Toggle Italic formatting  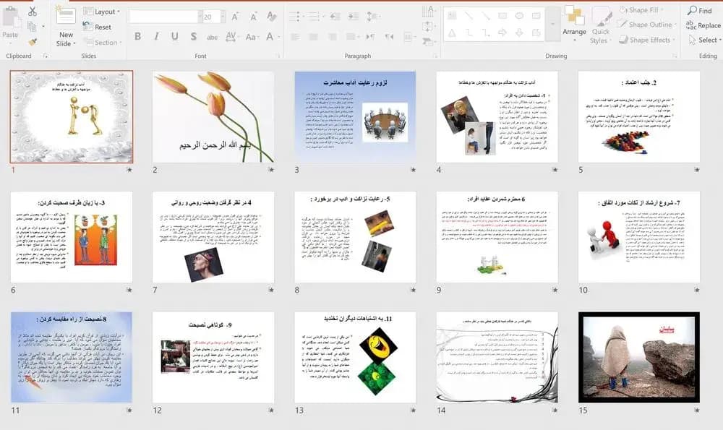156,36
